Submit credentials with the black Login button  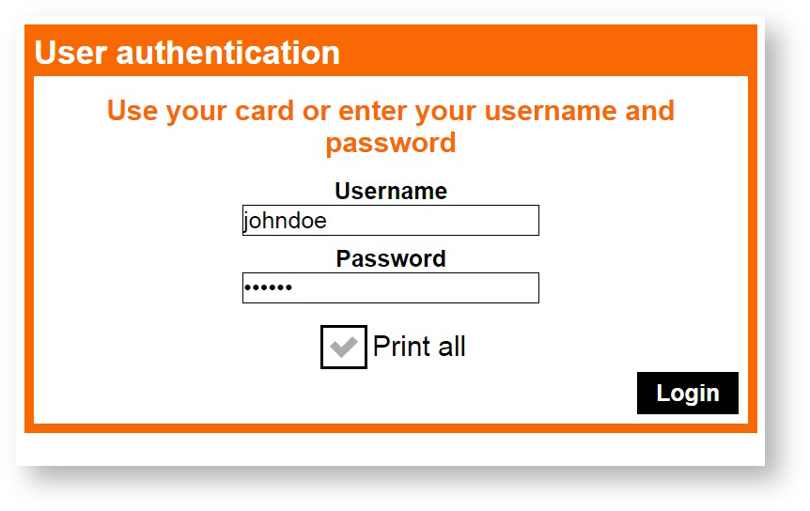[687, 393]
